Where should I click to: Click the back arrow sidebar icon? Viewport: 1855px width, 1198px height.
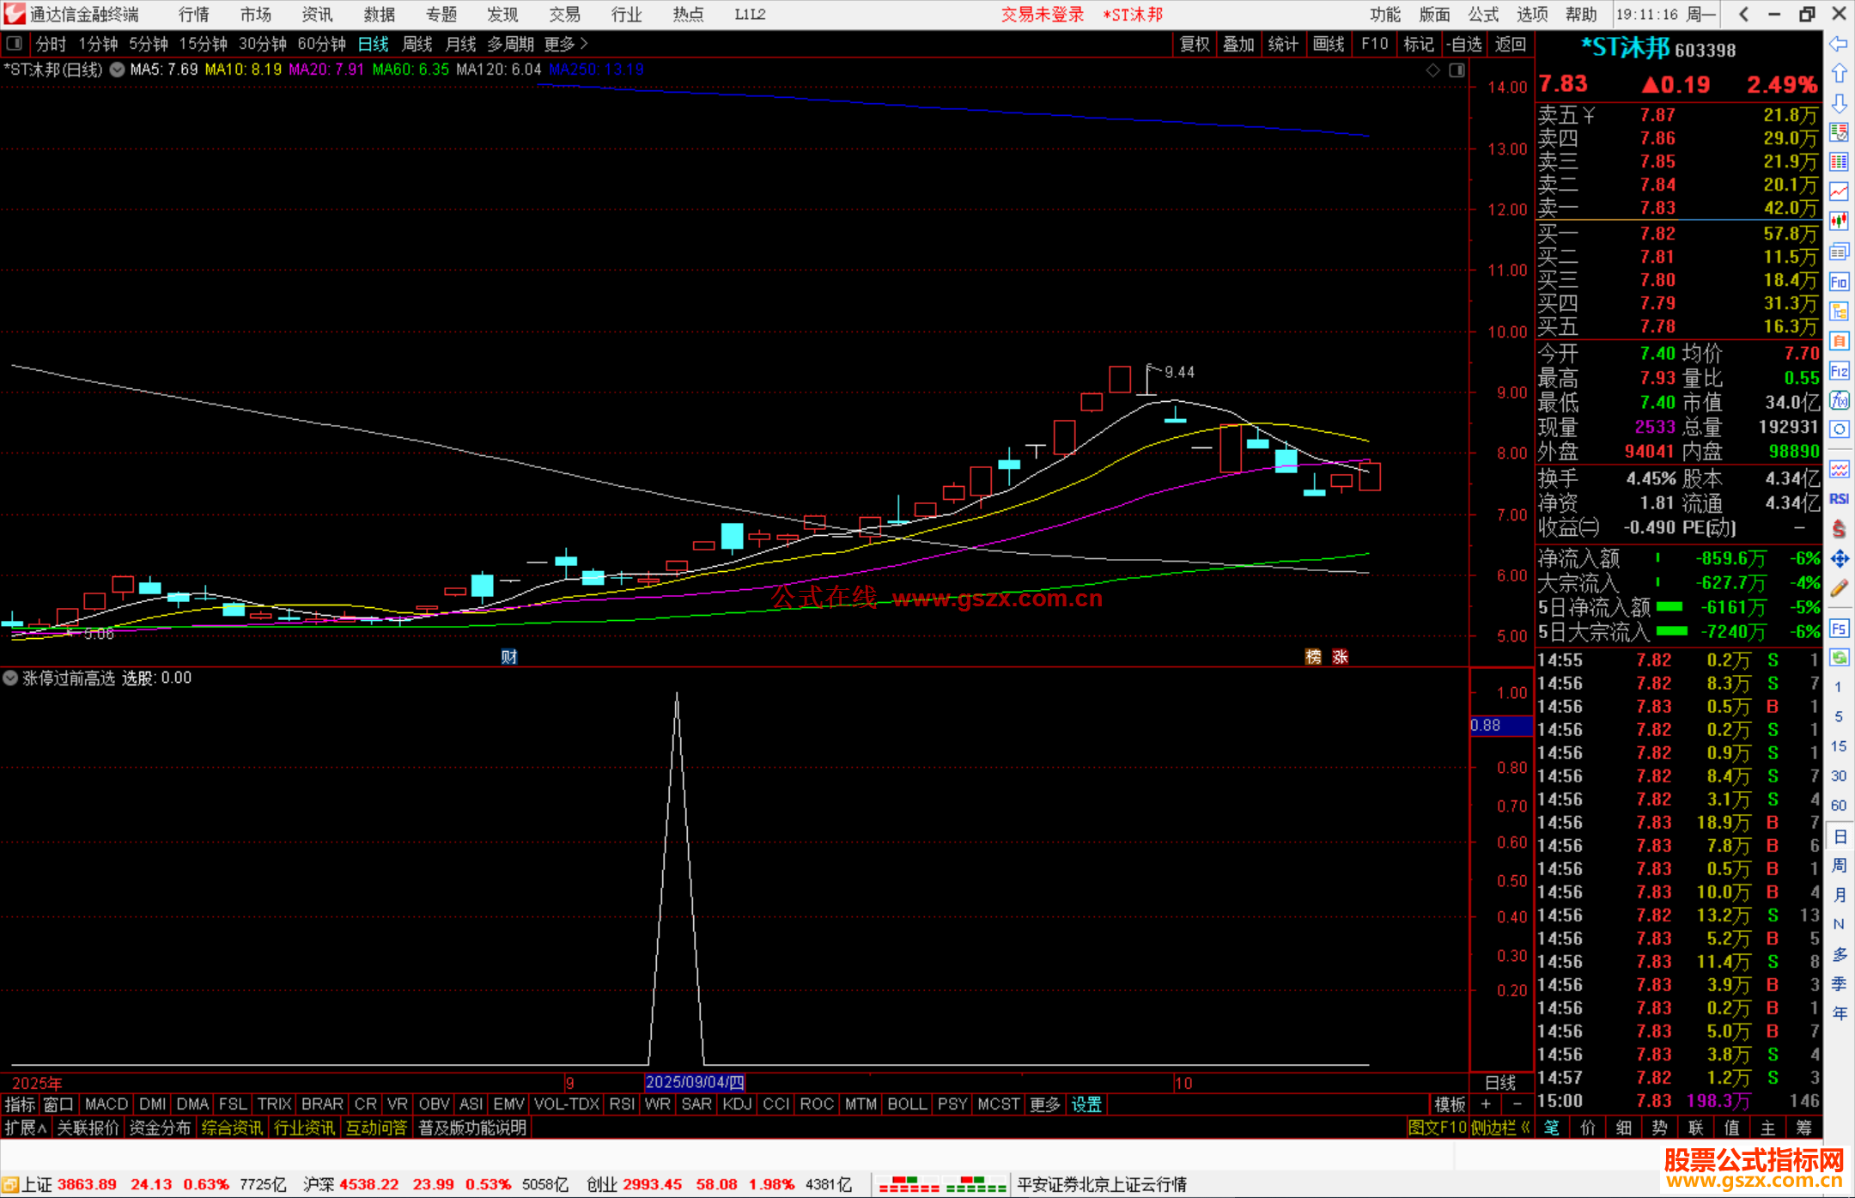point(1839,44)
